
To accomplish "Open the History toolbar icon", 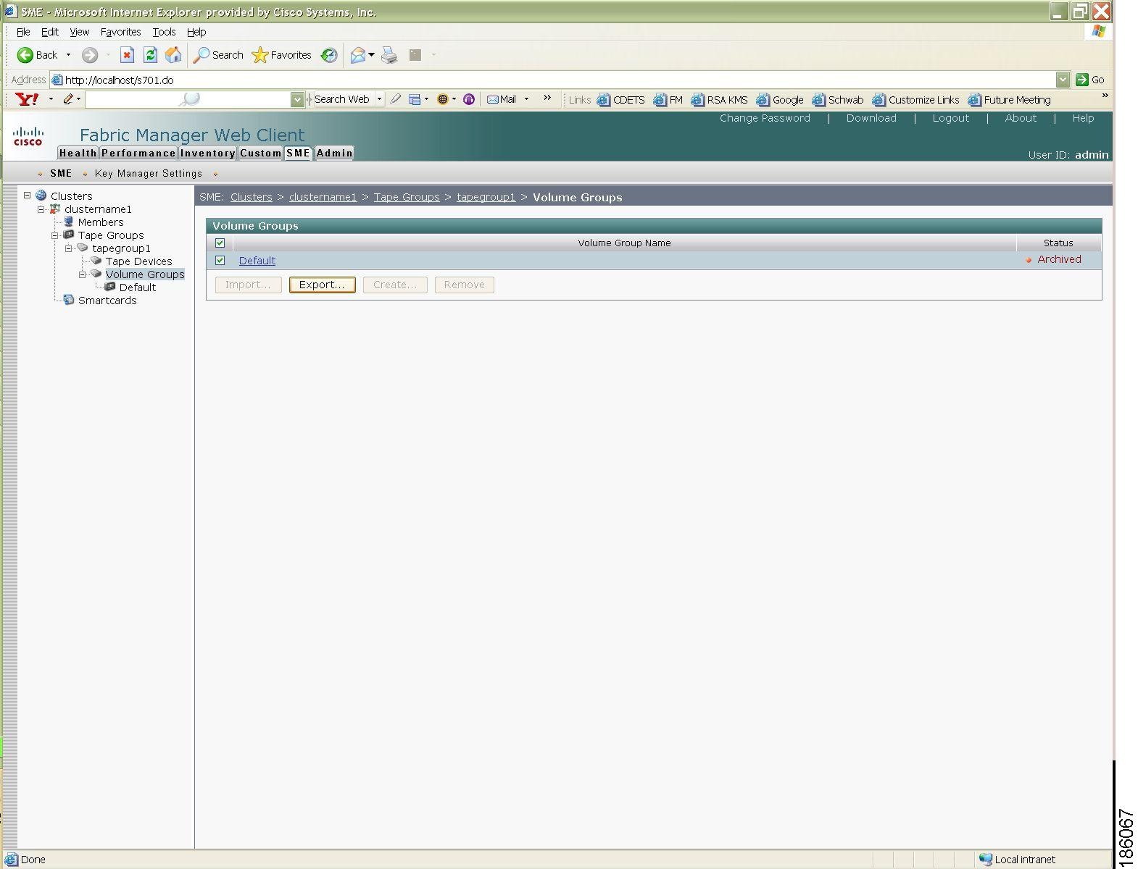I will 329,55.
